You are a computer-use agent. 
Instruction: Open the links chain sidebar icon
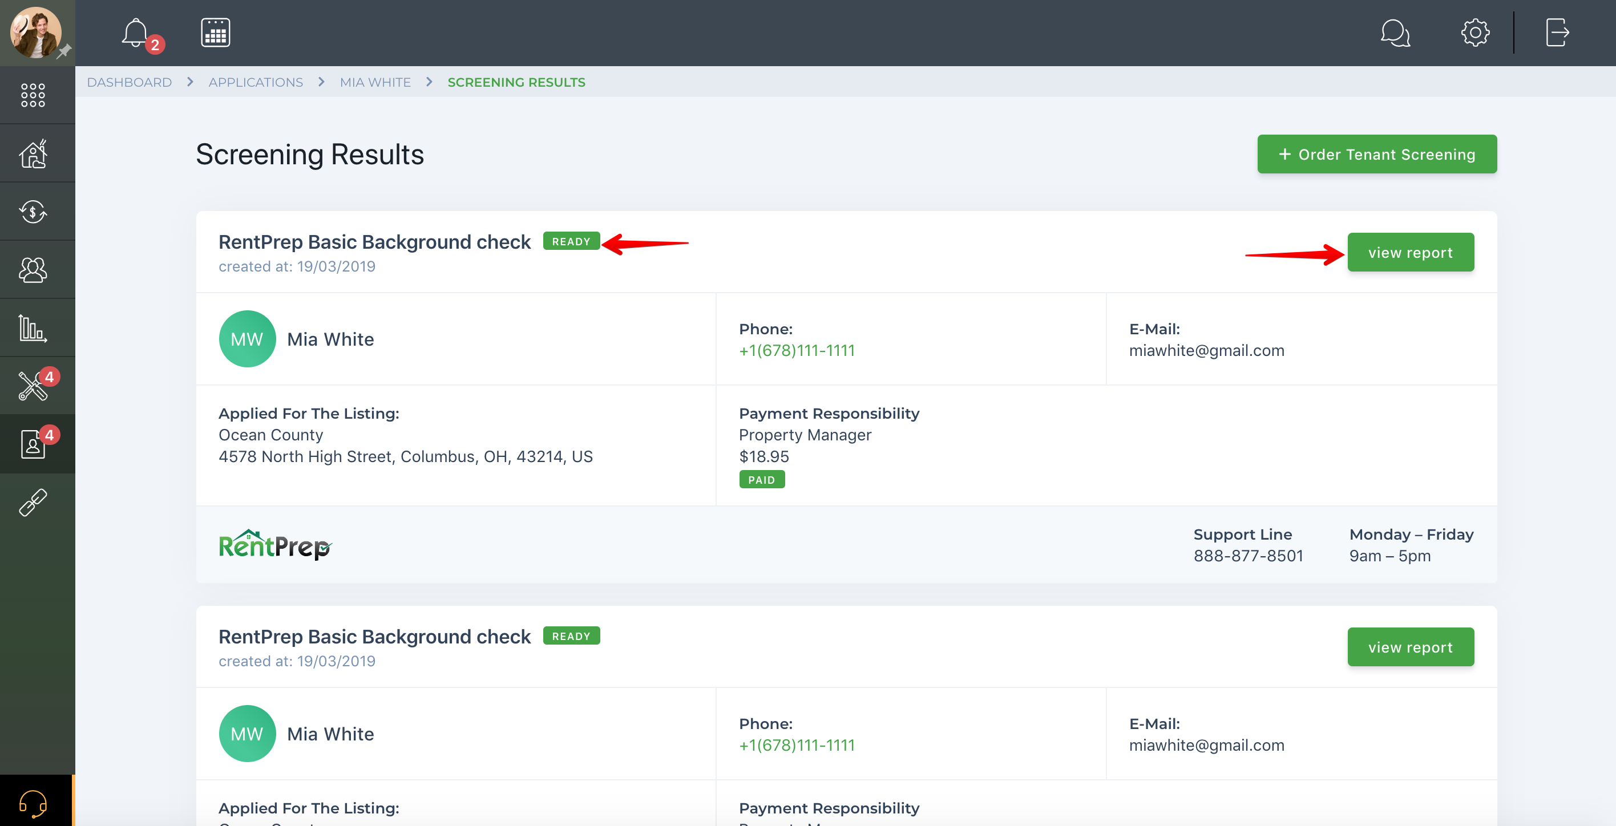(33, 503)
